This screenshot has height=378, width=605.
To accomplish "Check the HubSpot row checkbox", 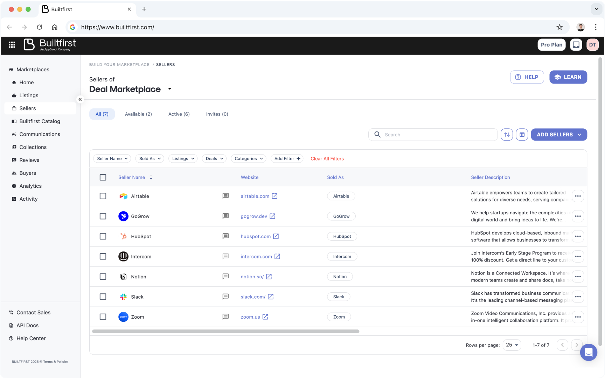I will tap(103, 236).
